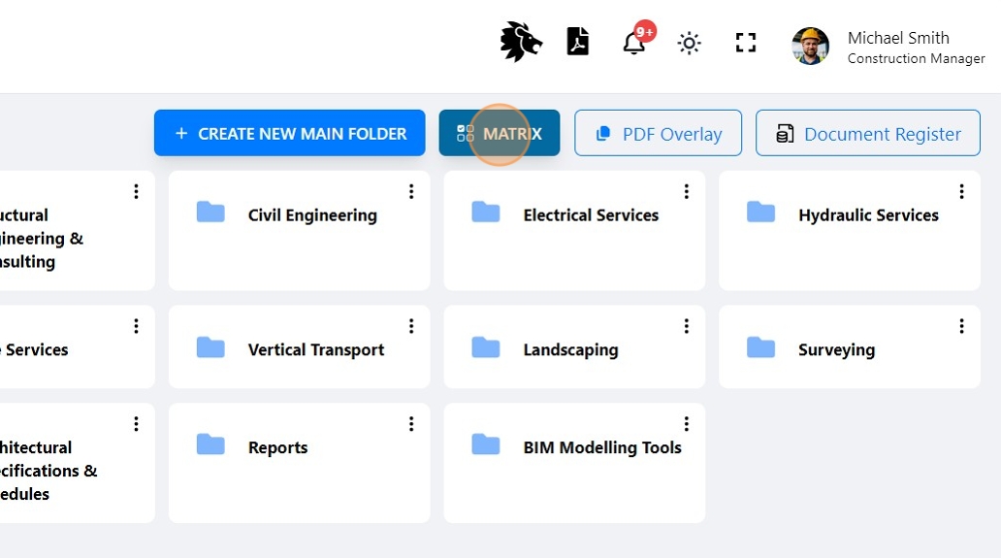Open Electrical Services folder options menu

click(x=687, y=191)
